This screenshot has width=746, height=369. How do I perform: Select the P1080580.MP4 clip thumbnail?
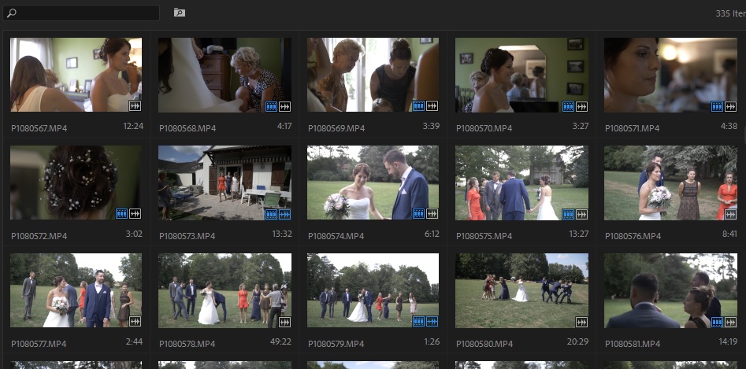pyautogui.click(x=522, y=290)
